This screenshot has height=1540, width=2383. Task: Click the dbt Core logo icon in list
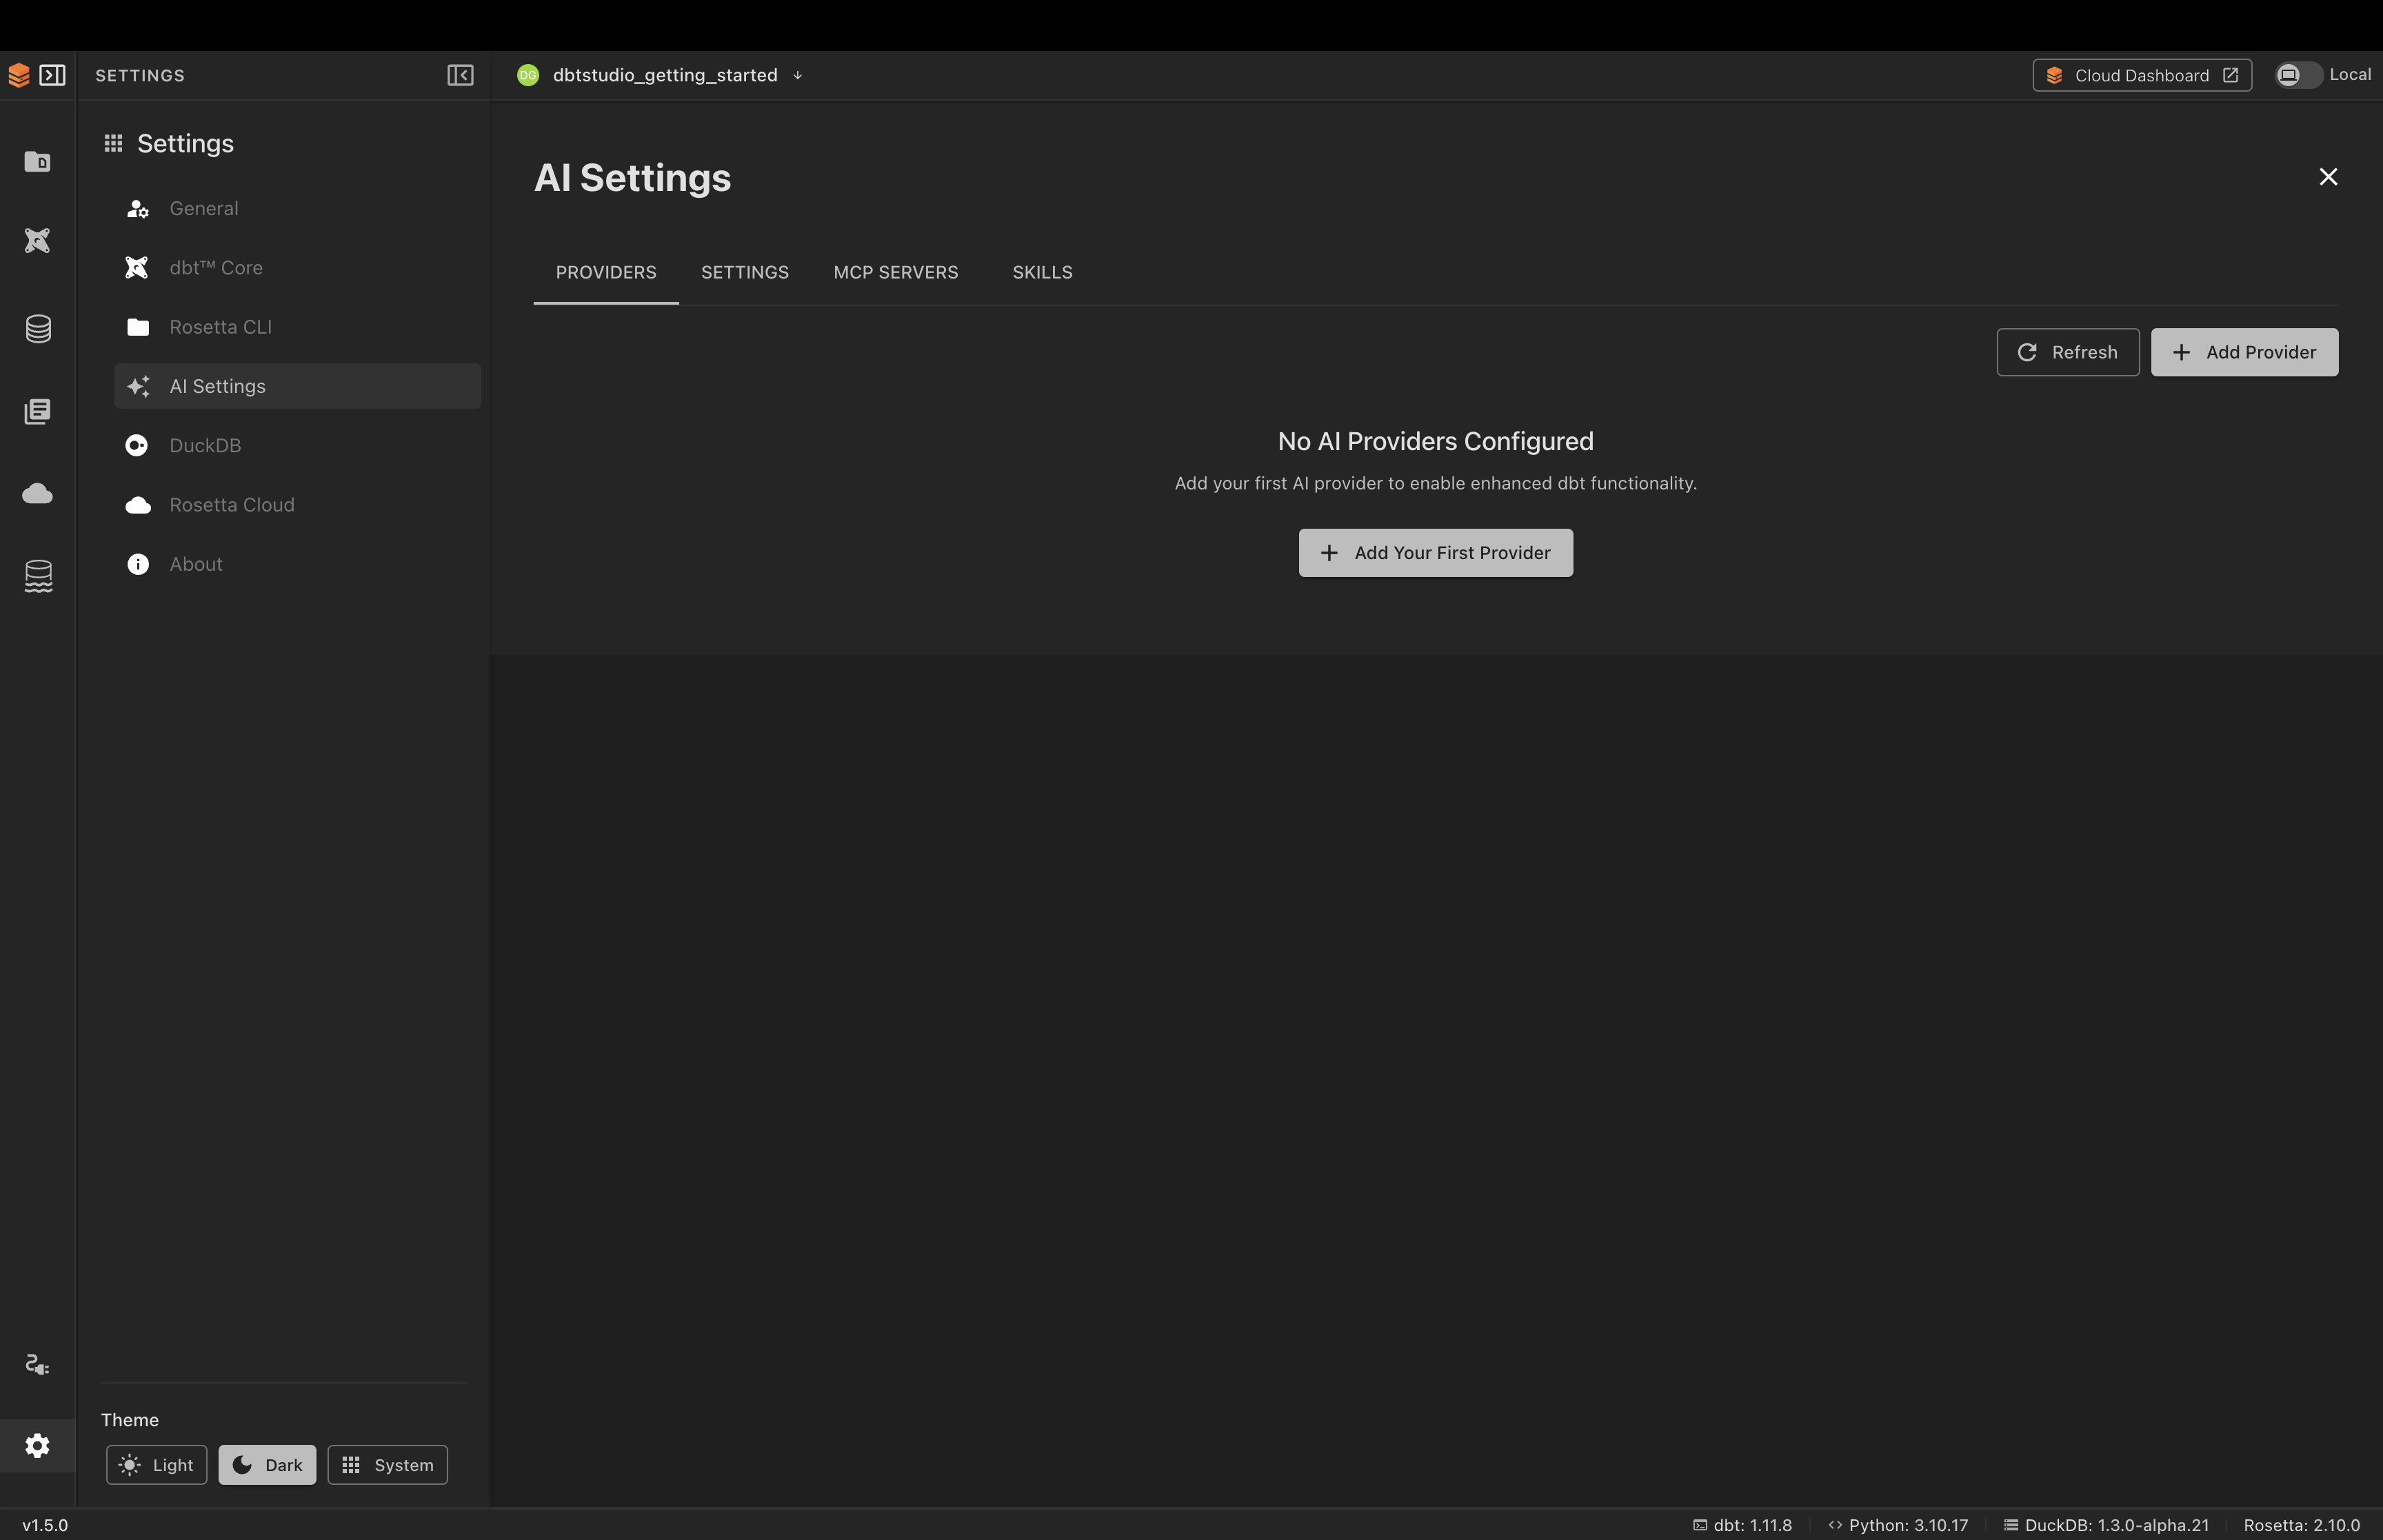(137, 268)
